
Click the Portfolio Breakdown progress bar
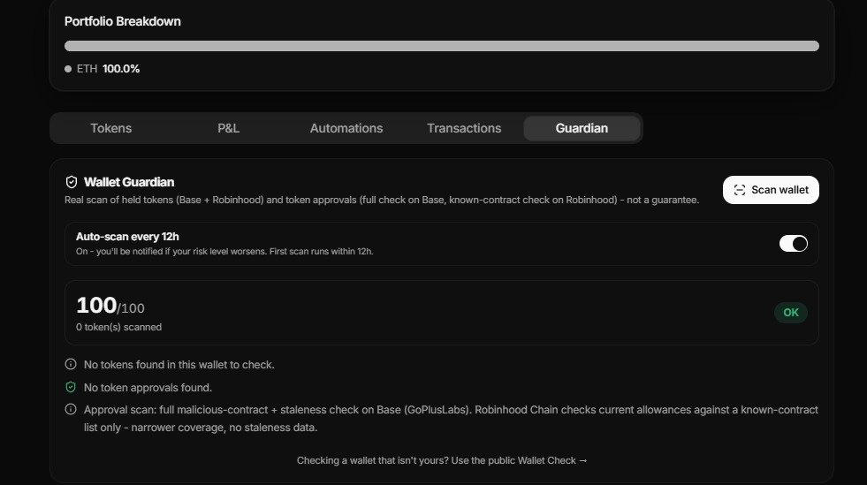(442, 46)
